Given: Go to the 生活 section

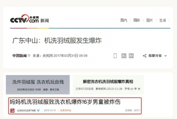Looking at the screenshot, I should [163, 20].
